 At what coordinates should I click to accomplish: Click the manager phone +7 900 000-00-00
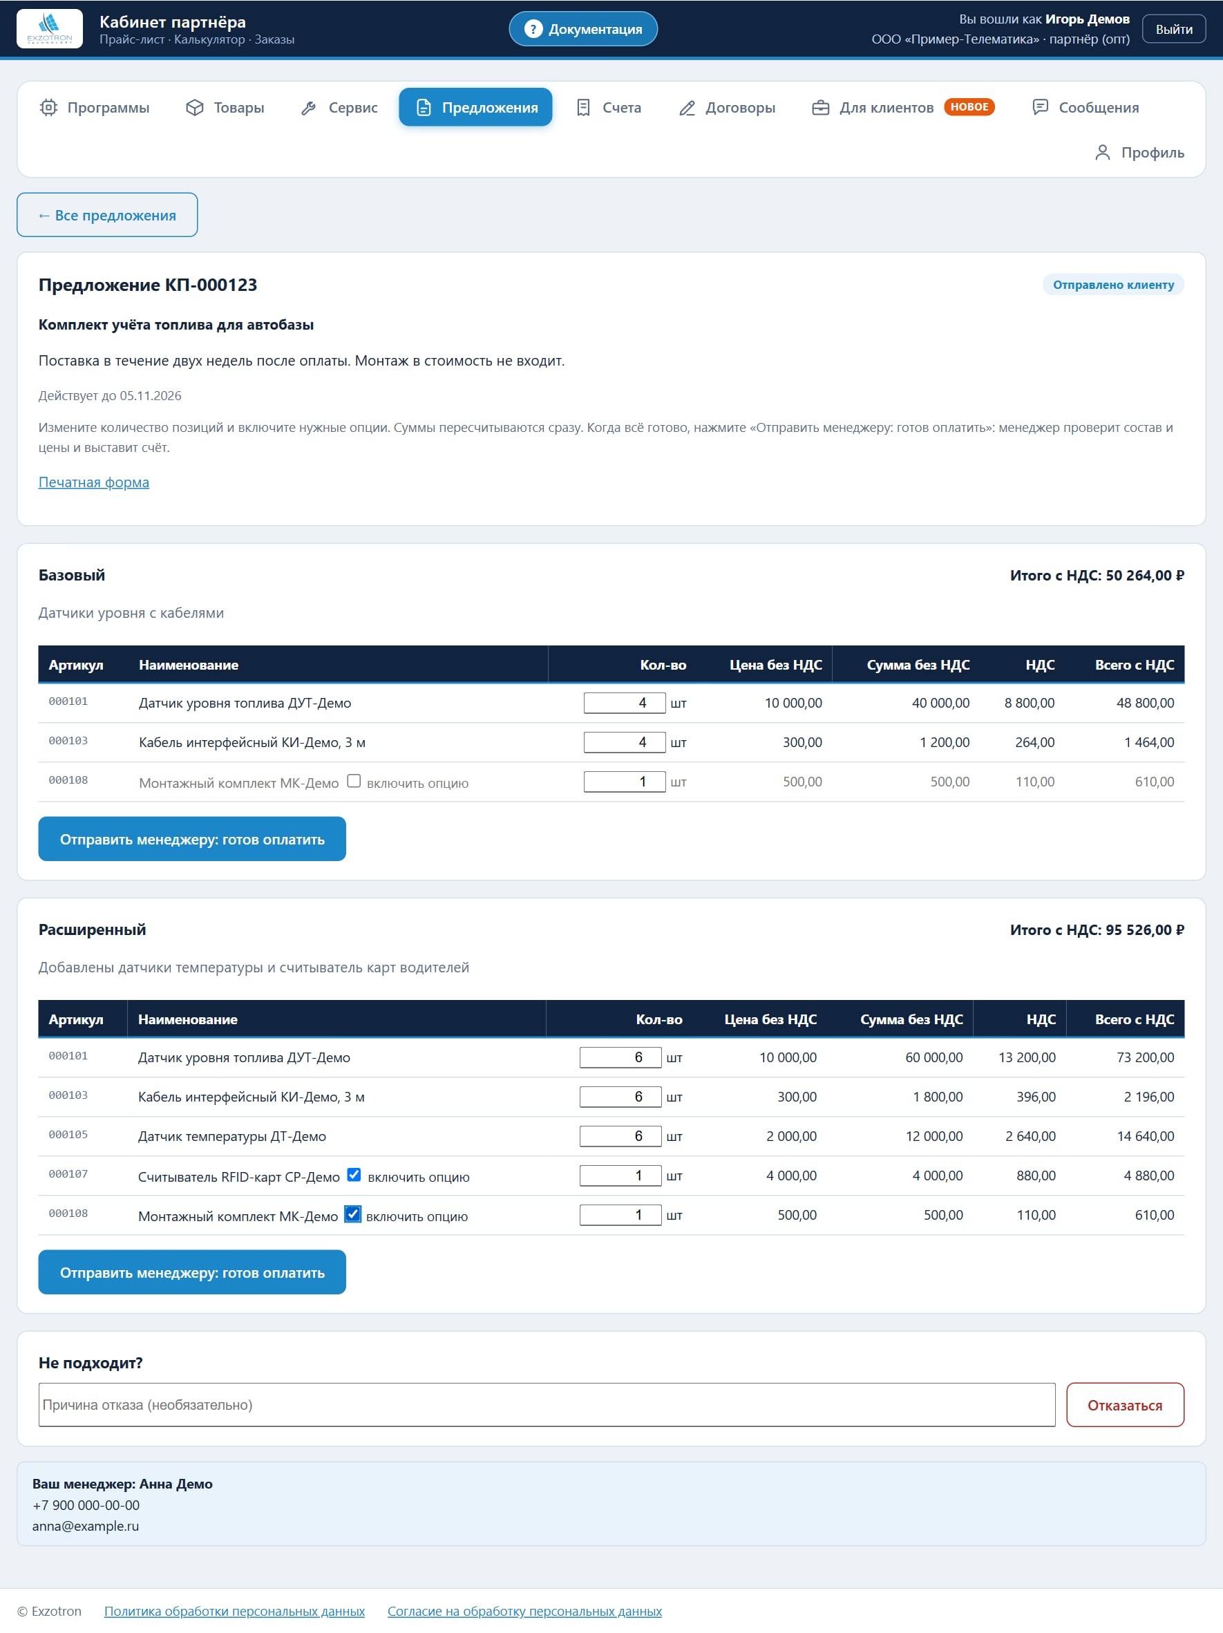tap(86, 1505)
